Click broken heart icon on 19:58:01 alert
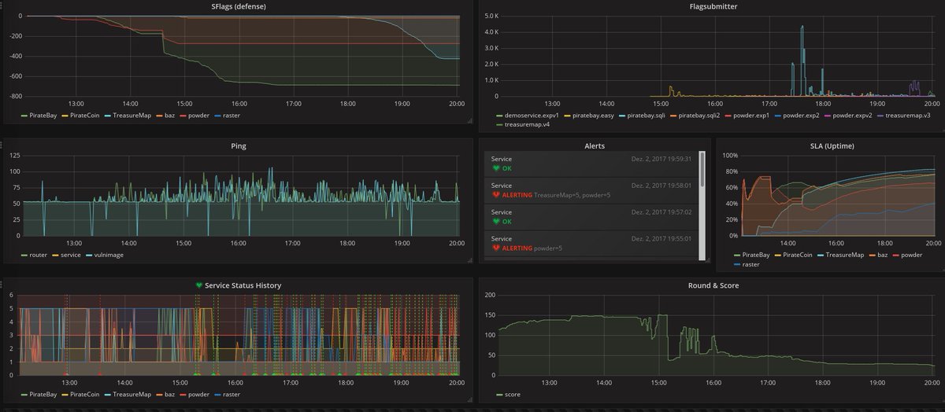This screenshot has height=412, width=945. (495, 195)
